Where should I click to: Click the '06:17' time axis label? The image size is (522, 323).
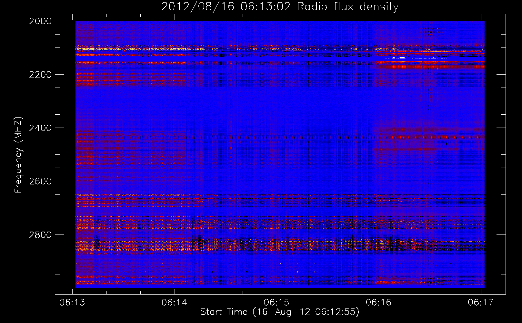point(481,302)
